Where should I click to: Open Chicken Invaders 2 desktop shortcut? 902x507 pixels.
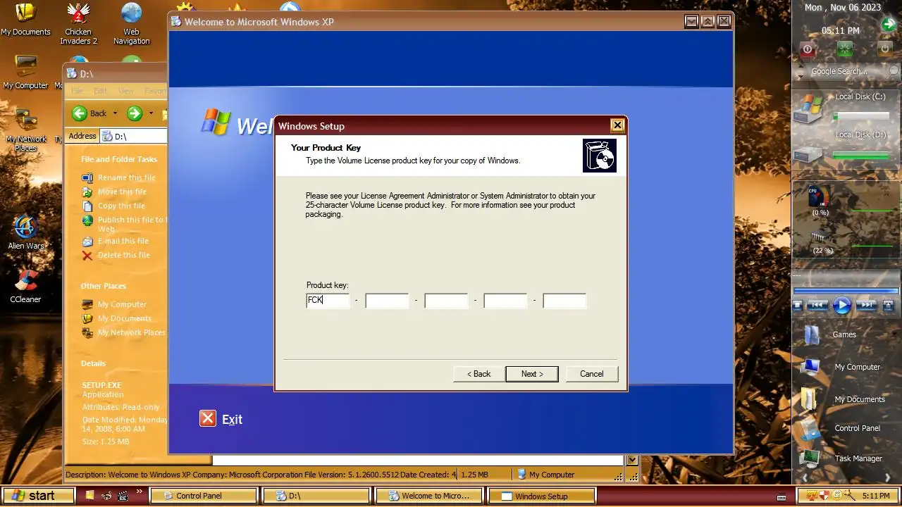click(x=78, y=23)
